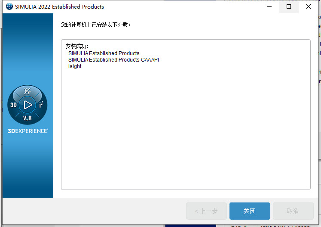Click the disabled 取消 cancel button
The height and width of the screenshot is (227, 321).
(x=293, y=211)
